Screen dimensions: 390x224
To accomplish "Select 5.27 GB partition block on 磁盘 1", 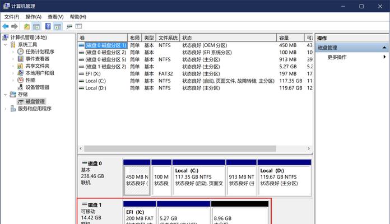I will pyautogui.click(x=184, y=213).
